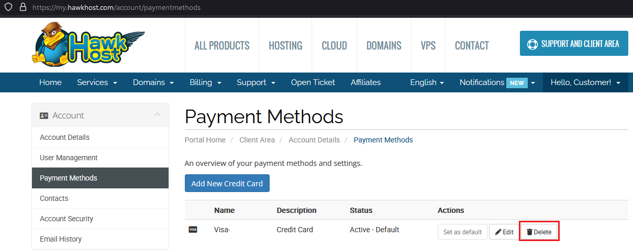633x251 pixels.
Task: Edit the Visa credit card
Action: pyautogui.click(x=504, y=232)
